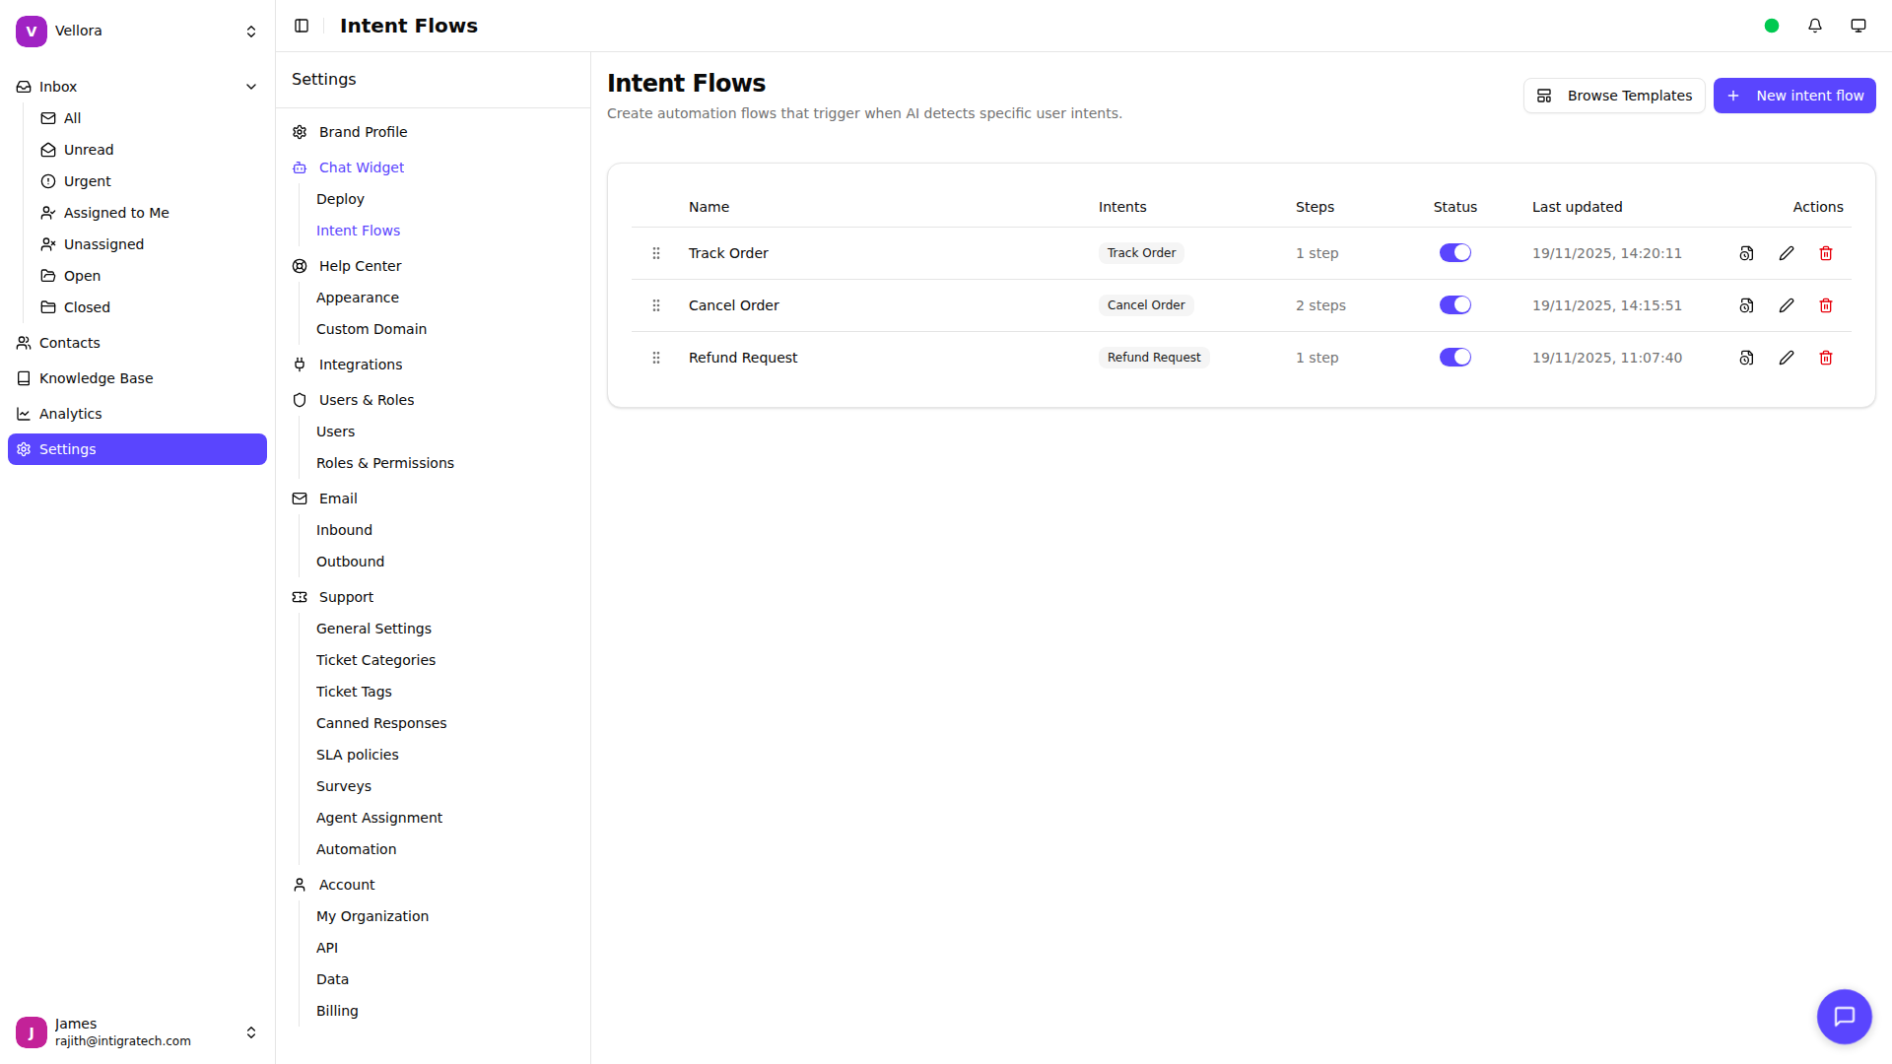This screenshot has width=1892, height=1064.
Task: Edit the Refund Request flow
Action: (1787, 358)
